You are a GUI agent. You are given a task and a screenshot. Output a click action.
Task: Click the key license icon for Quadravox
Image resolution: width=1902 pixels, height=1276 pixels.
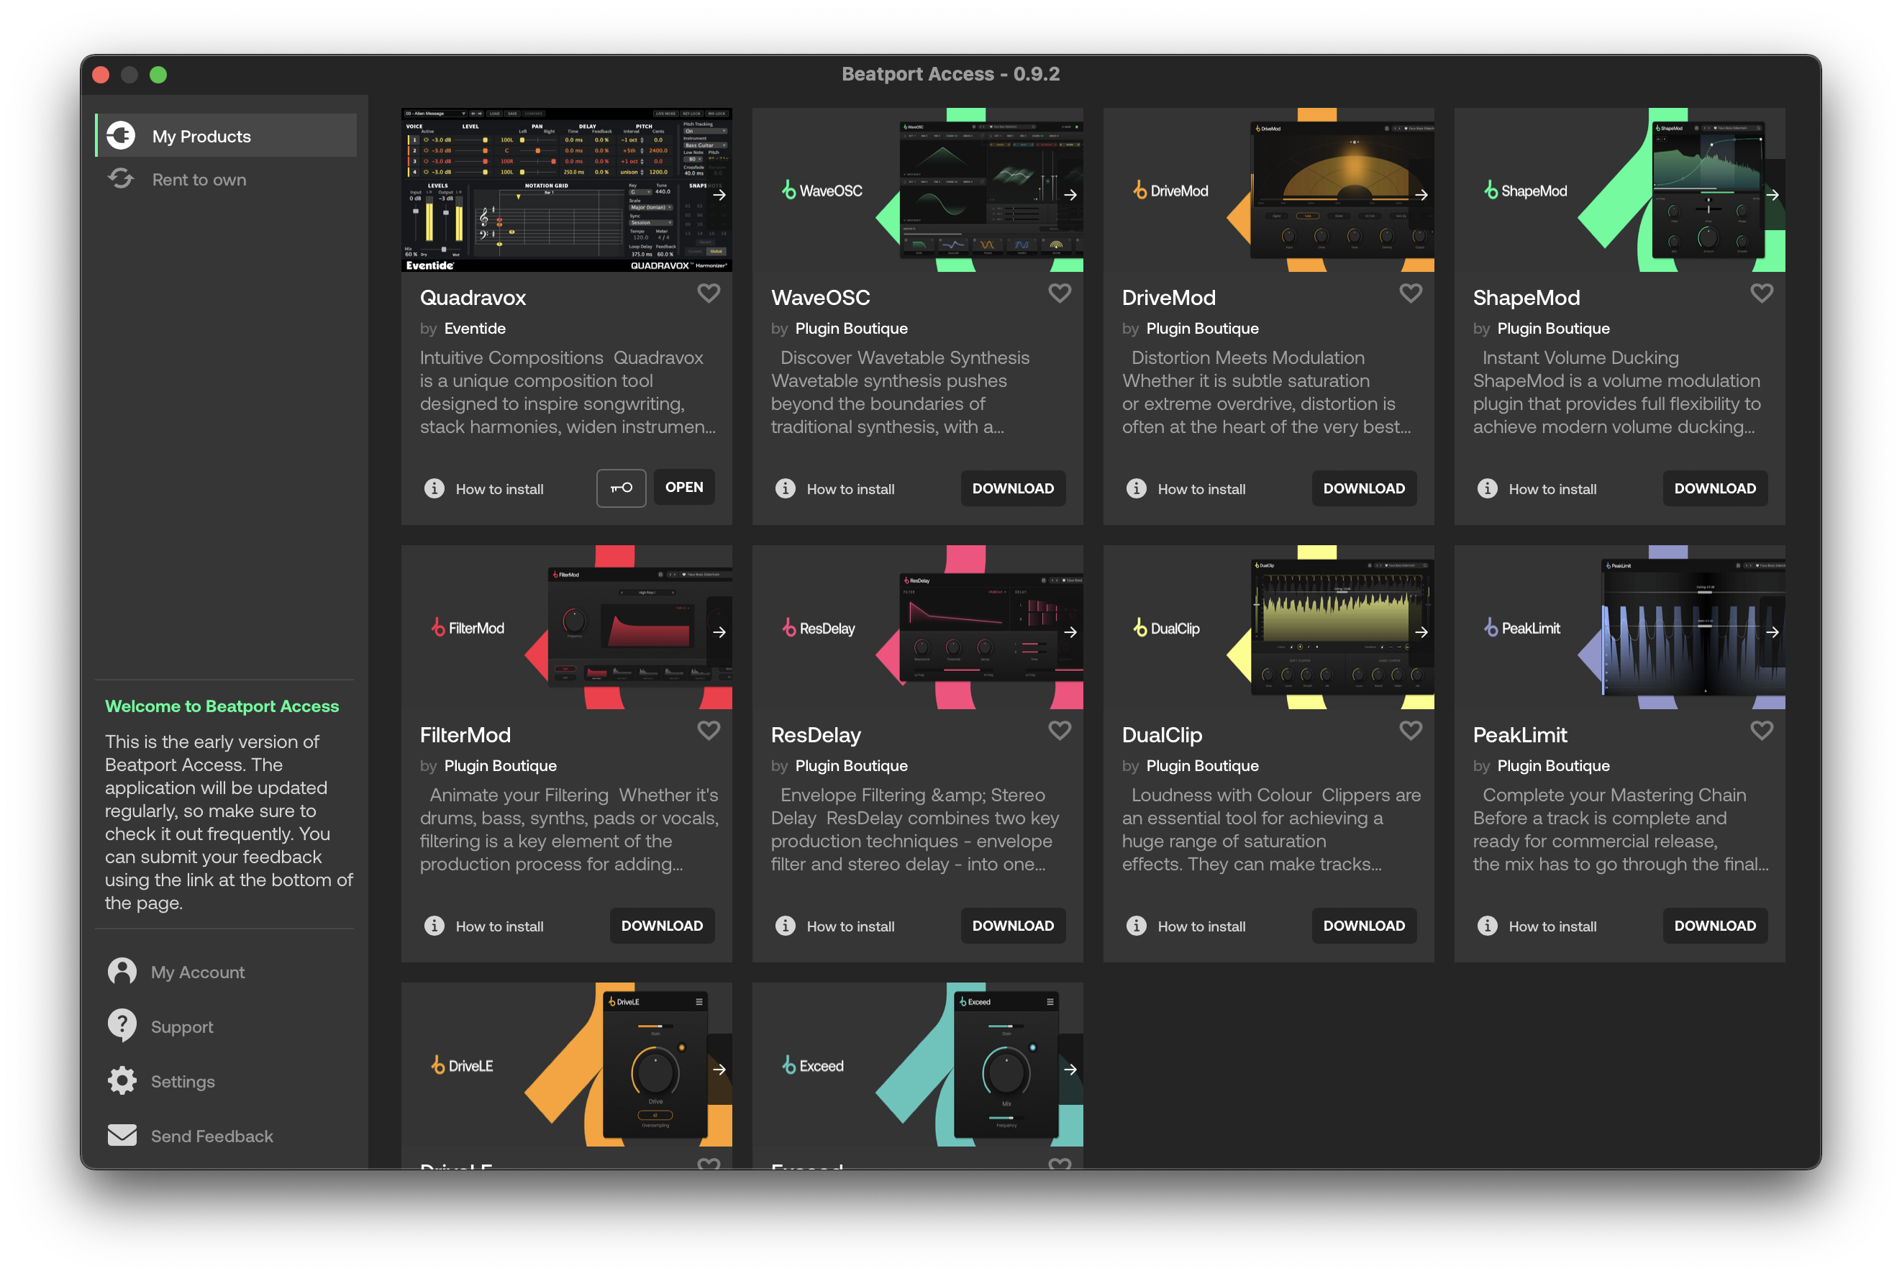pyautogui.click(x=621, y=488)
